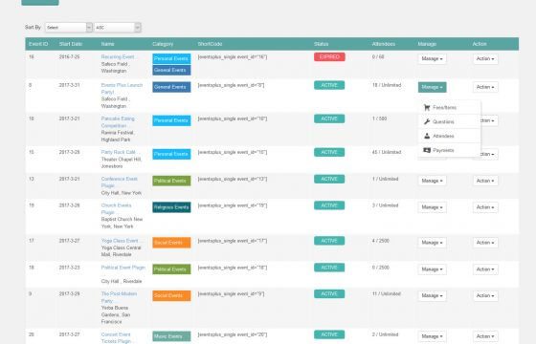Open Action dropdown for Yoga Class Event
Viewport: 536px width, 344px height.
coord(485,243)
